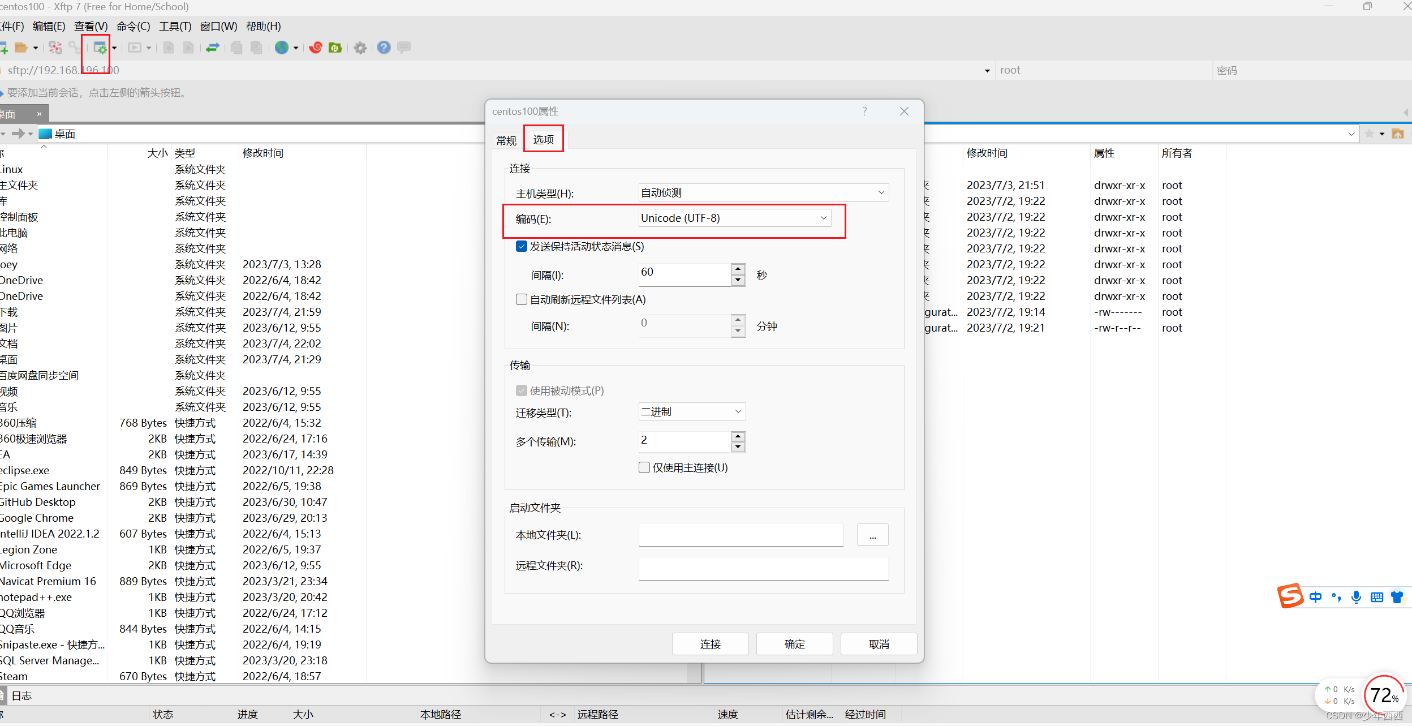Click the dialog's question mark help button

click(864, 111)
